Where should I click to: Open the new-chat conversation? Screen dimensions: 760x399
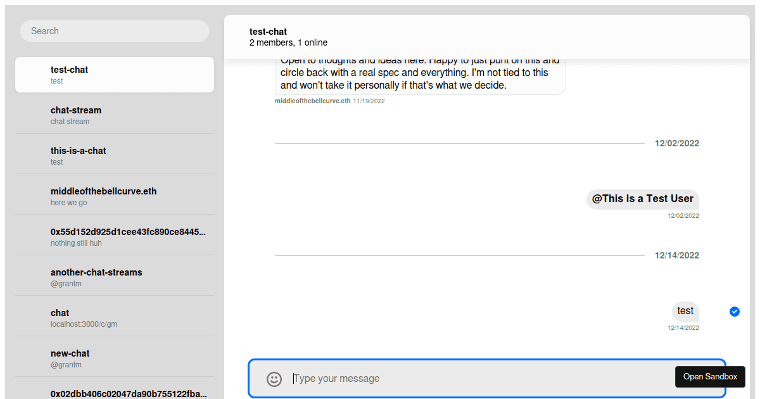tap(114, 358)
